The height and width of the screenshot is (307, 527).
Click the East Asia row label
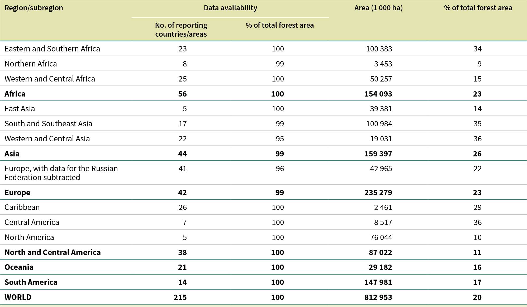point(20,109)
